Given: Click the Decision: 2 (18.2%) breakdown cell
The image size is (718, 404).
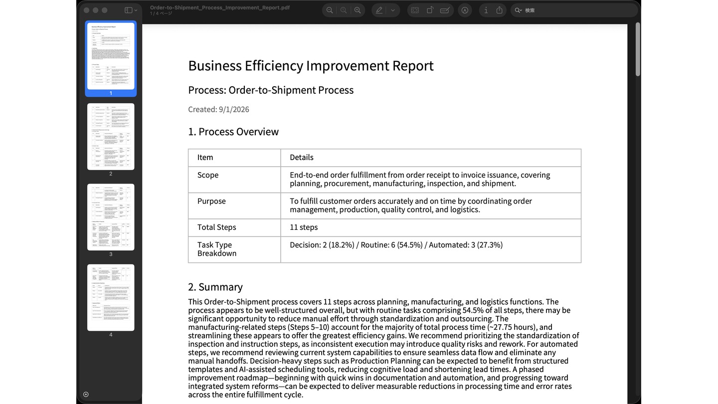Looking at the screenshot, I should [x=431, y=249].
